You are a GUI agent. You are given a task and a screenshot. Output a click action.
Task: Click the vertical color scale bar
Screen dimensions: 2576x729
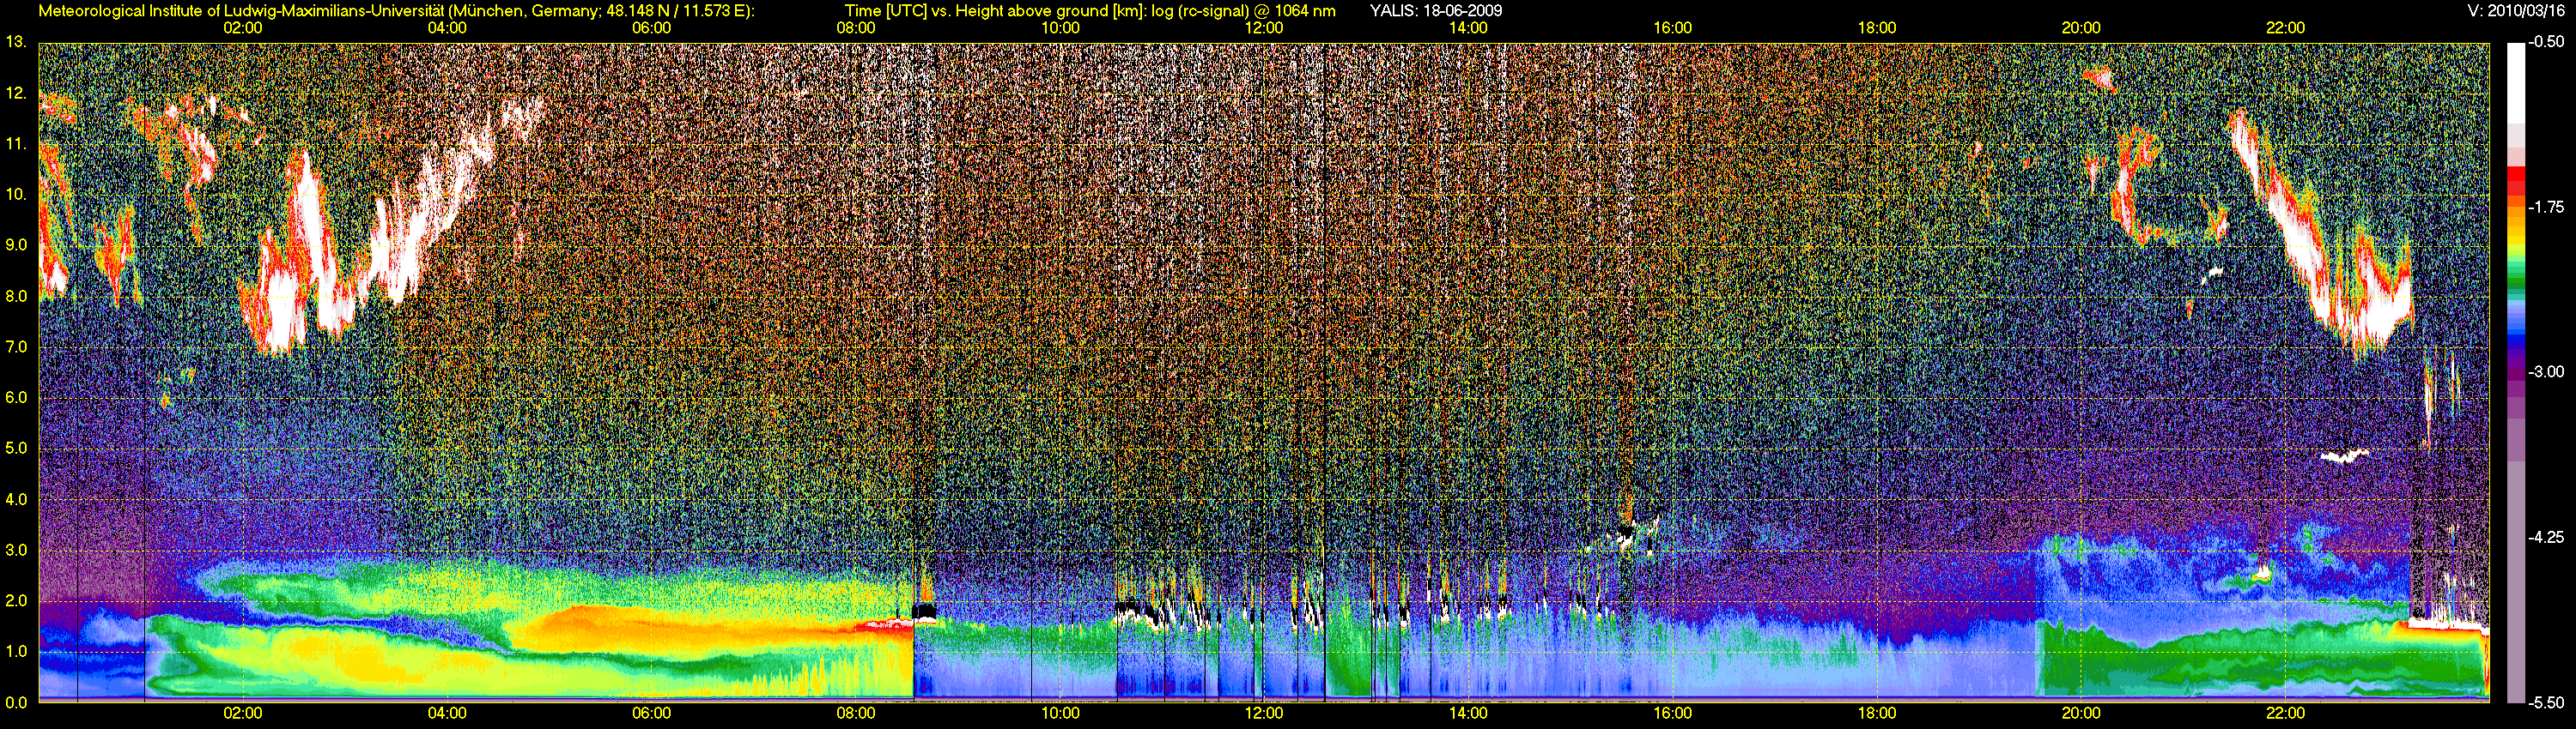(2515, 372)
